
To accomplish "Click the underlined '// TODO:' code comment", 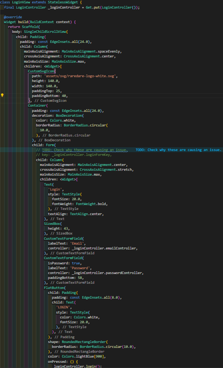I will [x=82, y=150].
